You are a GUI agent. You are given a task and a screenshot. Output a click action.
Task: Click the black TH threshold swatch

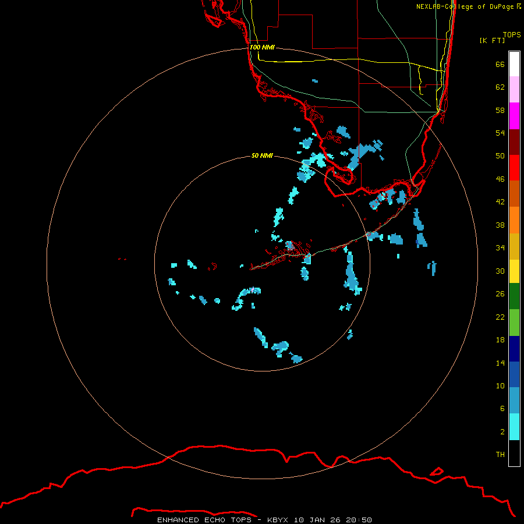pos(514,453)
